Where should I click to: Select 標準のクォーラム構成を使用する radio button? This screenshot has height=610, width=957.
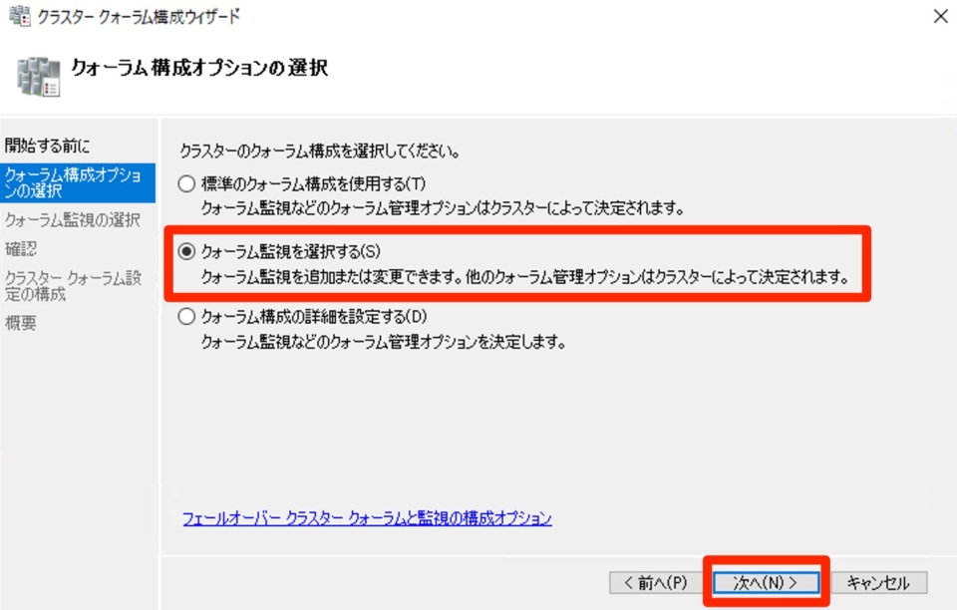click(186, 183)
